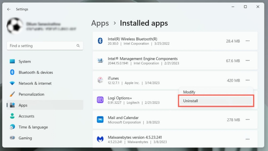The width and height of the screenshot is (268, 151).
Task: Click the Time & language globe icon
Action: [12, 127]
